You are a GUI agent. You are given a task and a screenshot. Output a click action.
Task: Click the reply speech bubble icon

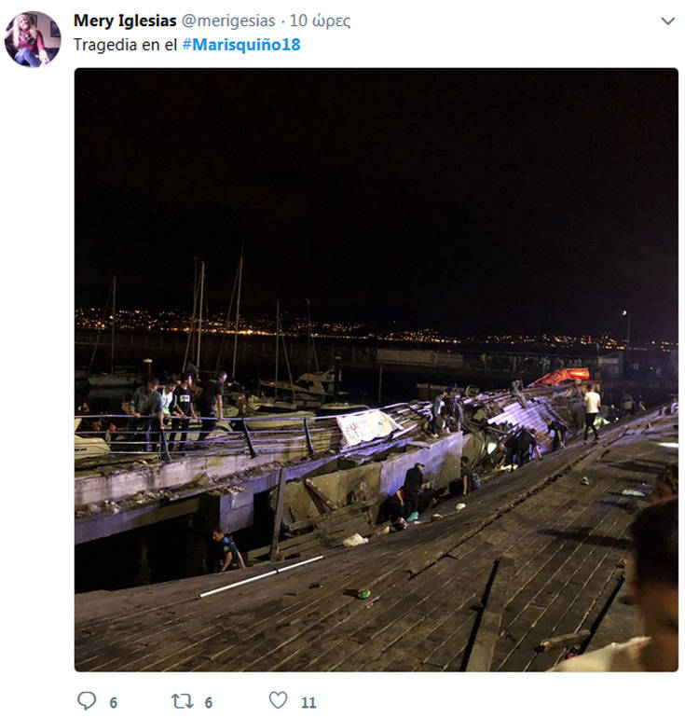(87, 700)
